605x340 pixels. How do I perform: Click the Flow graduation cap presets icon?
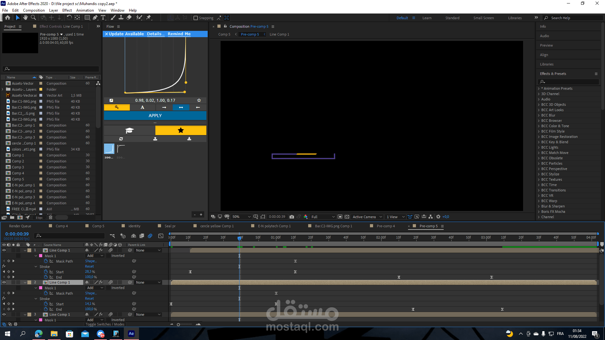click(x=130, y=130)
